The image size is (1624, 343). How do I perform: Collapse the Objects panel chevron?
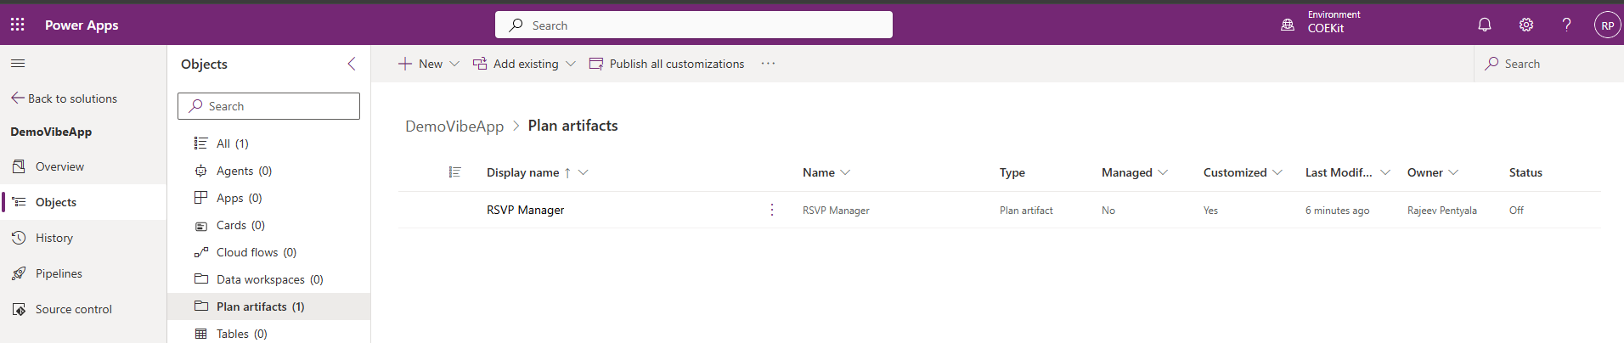[x=352, y=64]
